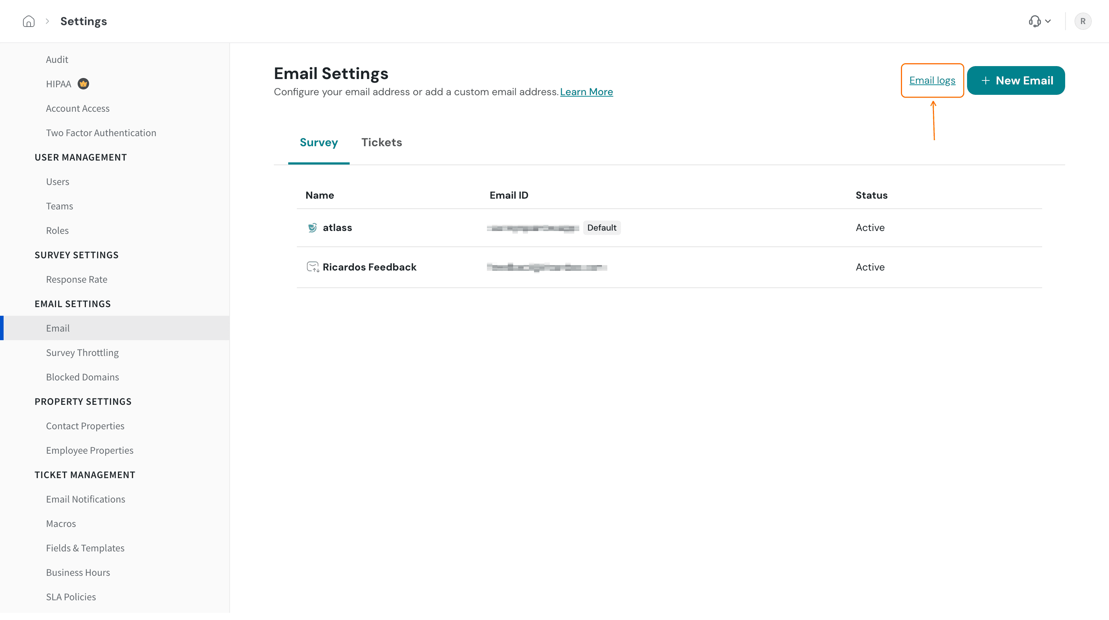Open Employee Properties

pyautogui.click(x=89, y=450)
